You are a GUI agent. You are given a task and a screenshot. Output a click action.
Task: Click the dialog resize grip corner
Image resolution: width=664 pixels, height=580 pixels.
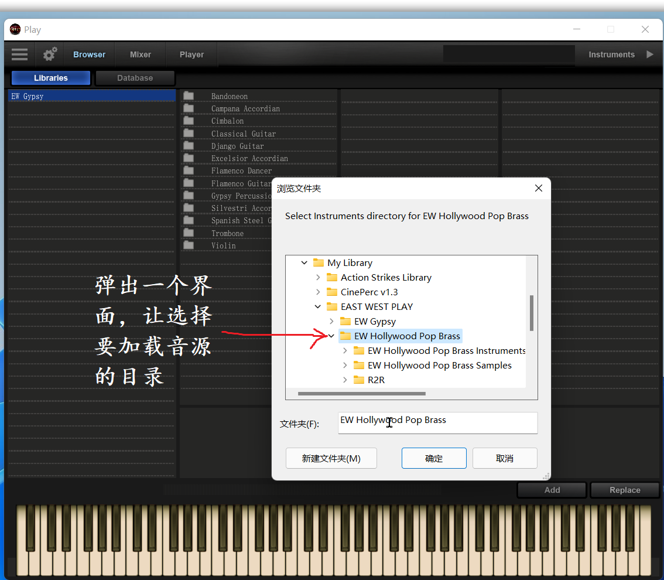pos(546,476)
